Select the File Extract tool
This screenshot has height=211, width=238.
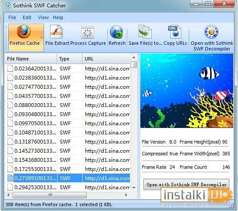pyautogui.click(x=57, y=32)
